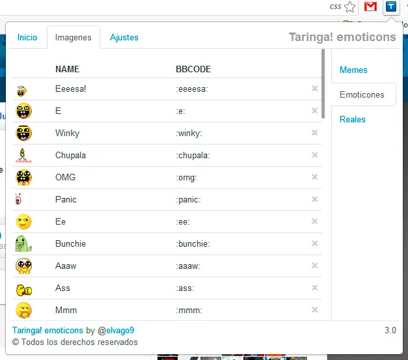
Task: Click the Aaaw emoticon image
Action: coord(23,266)
